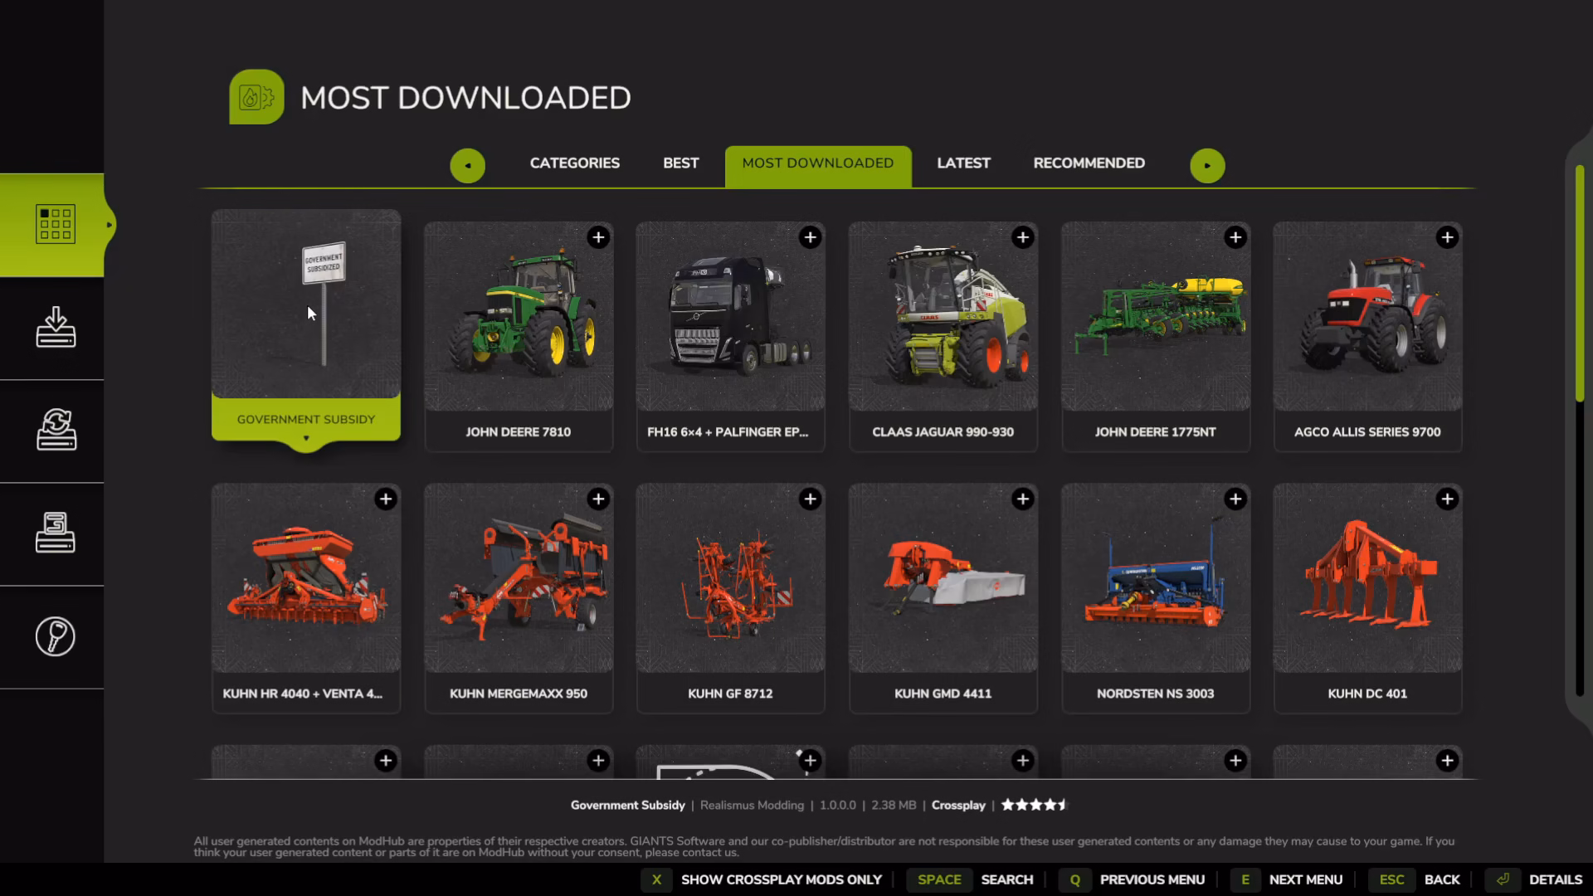
Task: Click the Most Downloaded header logo icon
Action: (x=256, y=97)
